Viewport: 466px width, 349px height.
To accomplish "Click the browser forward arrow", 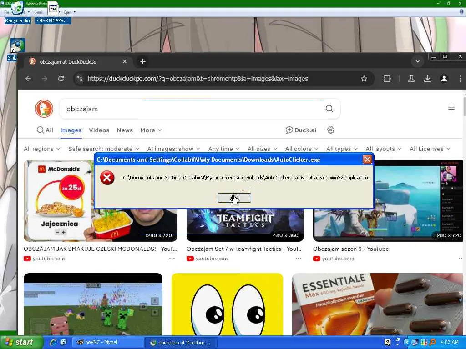I will point(45,79).
